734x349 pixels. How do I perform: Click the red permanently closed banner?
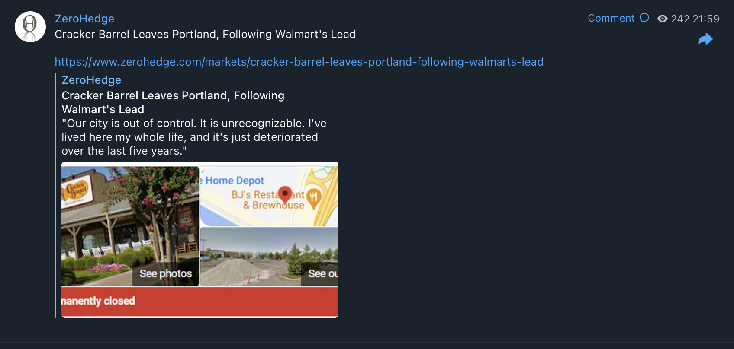pos(200,301)
